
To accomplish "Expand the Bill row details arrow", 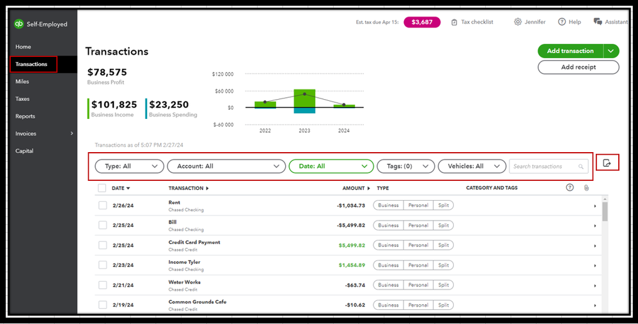I will coord(595,226).
